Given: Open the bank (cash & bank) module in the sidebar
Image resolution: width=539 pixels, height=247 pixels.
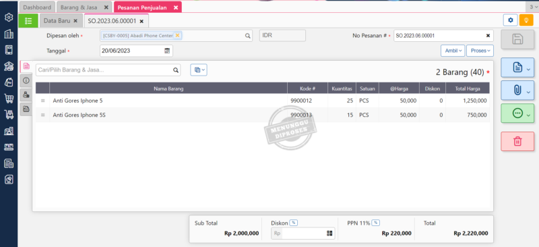Looking at the screenshot, I should (9, 66).
